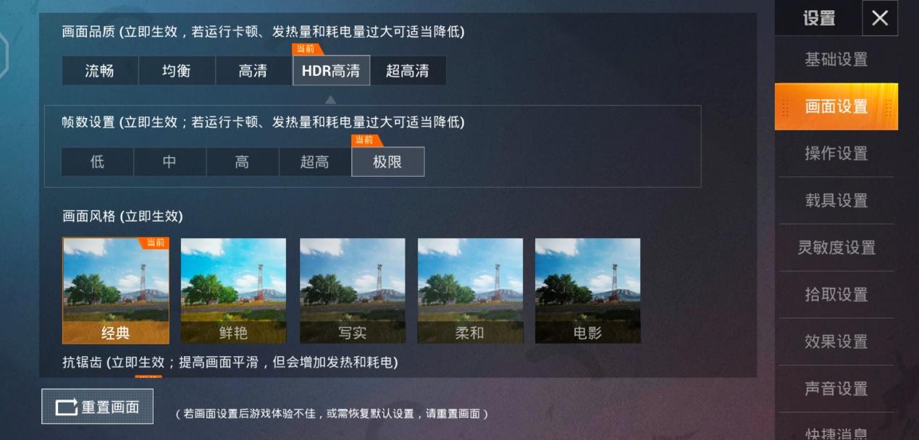Screen dimensions: 919x440
Task: Go to 效果设置 tab
Action: (x=836, y=342)
